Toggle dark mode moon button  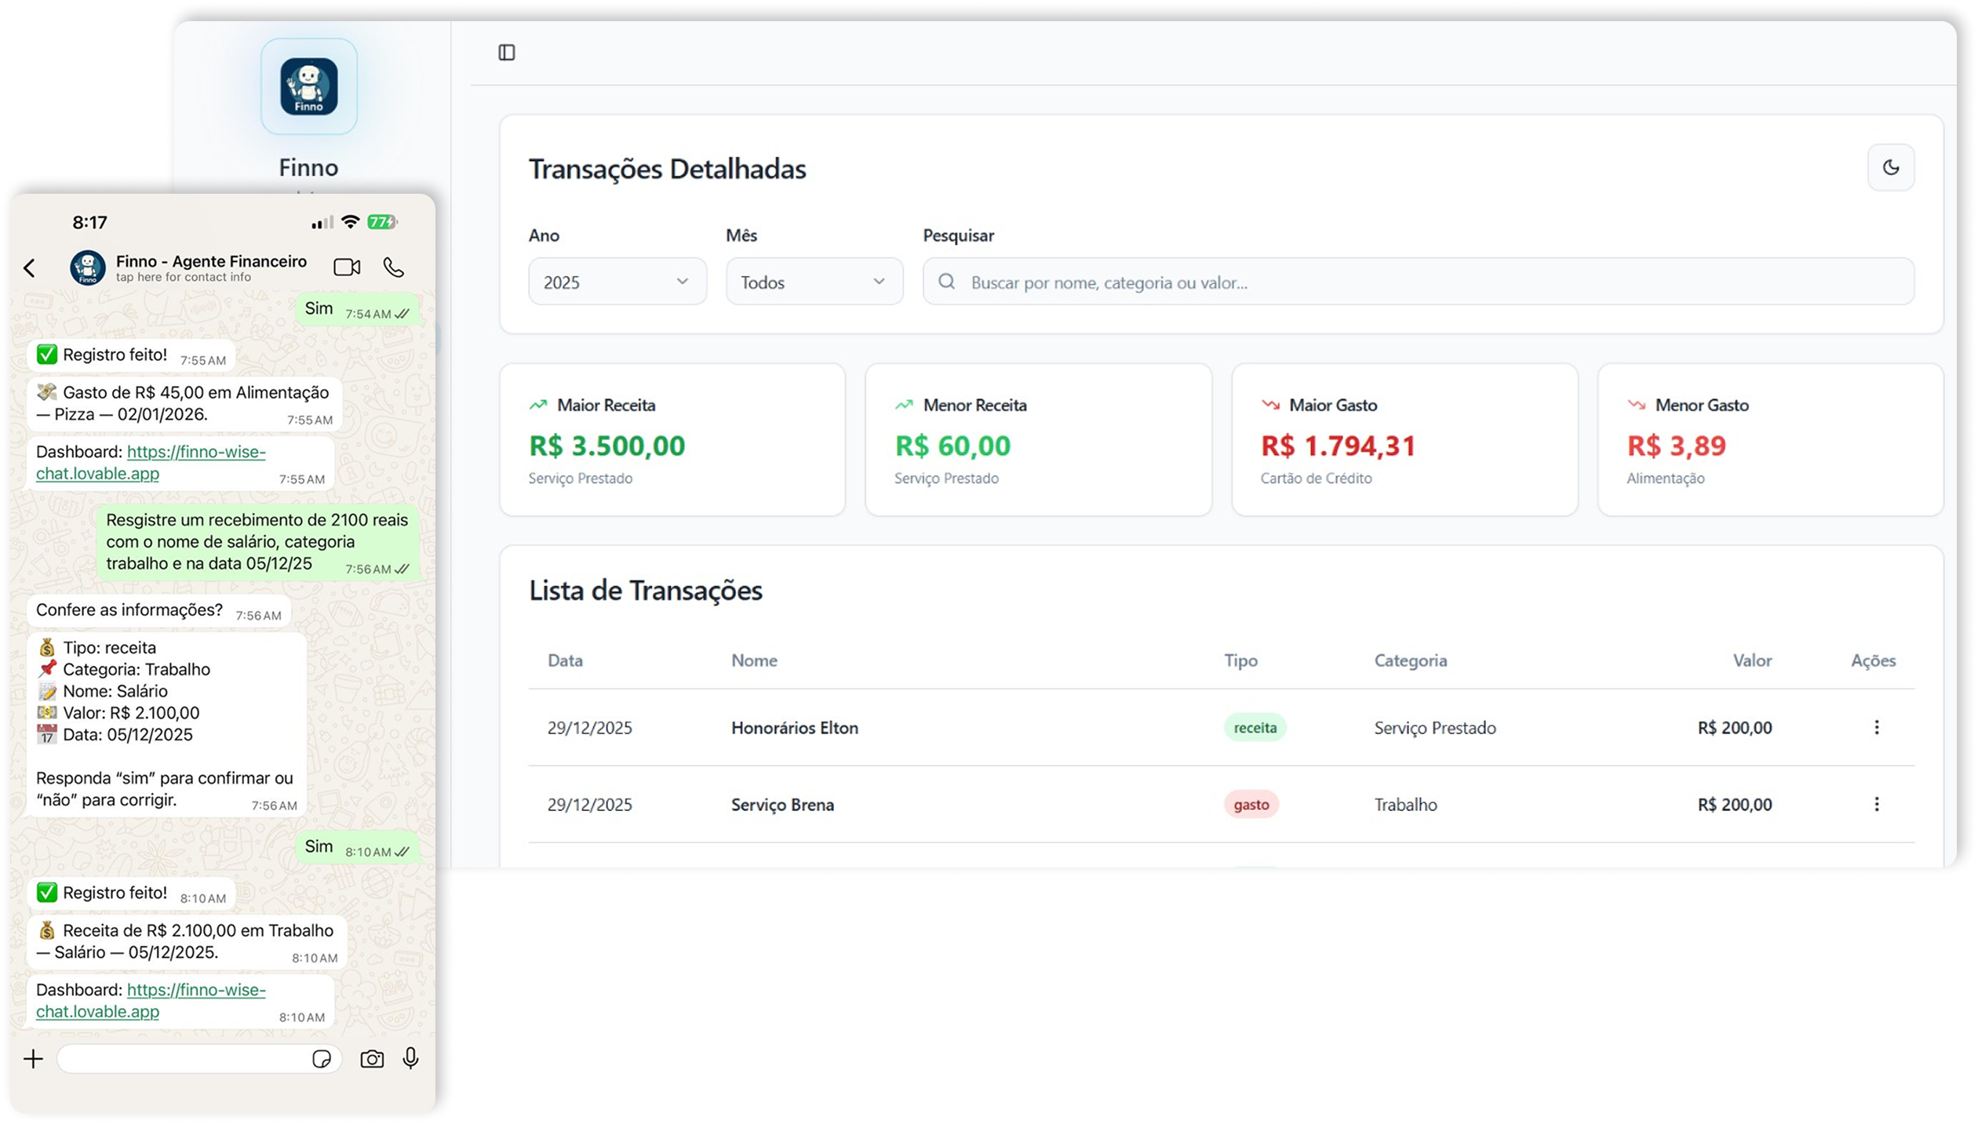pos(1891,167)
